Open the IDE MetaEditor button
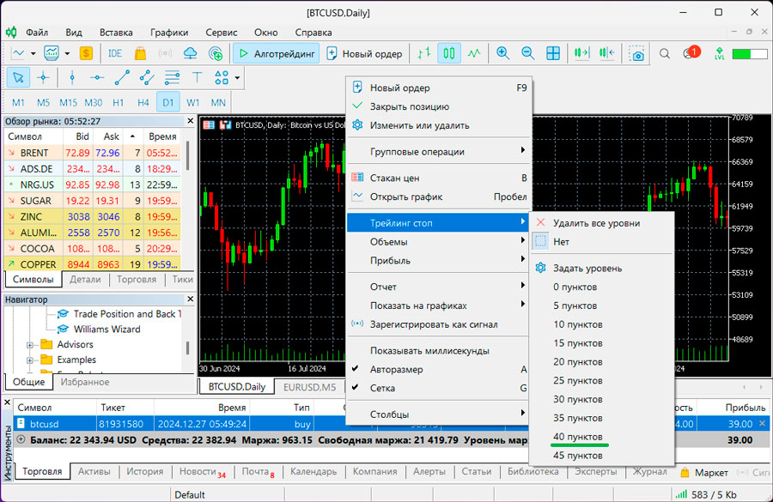 tap(115, 53)
